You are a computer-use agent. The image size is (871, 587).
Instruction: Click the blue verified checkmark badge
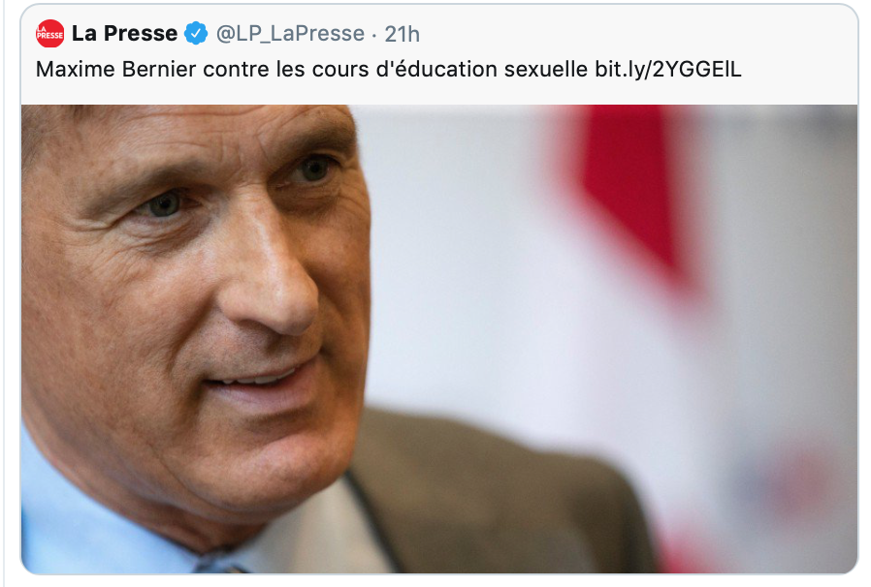coord(196,33)
